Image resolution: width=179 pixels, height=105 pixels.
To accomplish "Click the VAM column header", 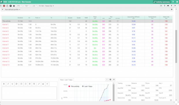I will [86, 18].
